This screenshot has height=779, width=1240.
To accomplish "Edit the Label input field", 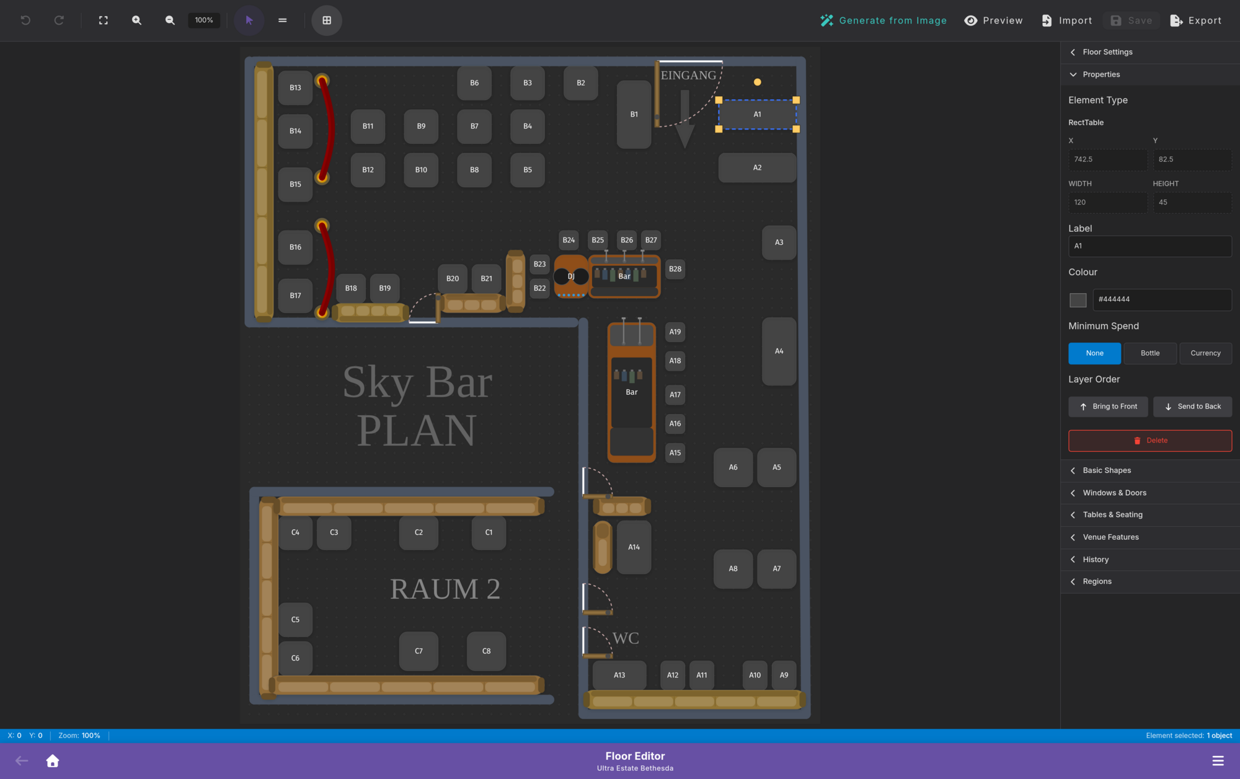I will tap(1149, 246).
